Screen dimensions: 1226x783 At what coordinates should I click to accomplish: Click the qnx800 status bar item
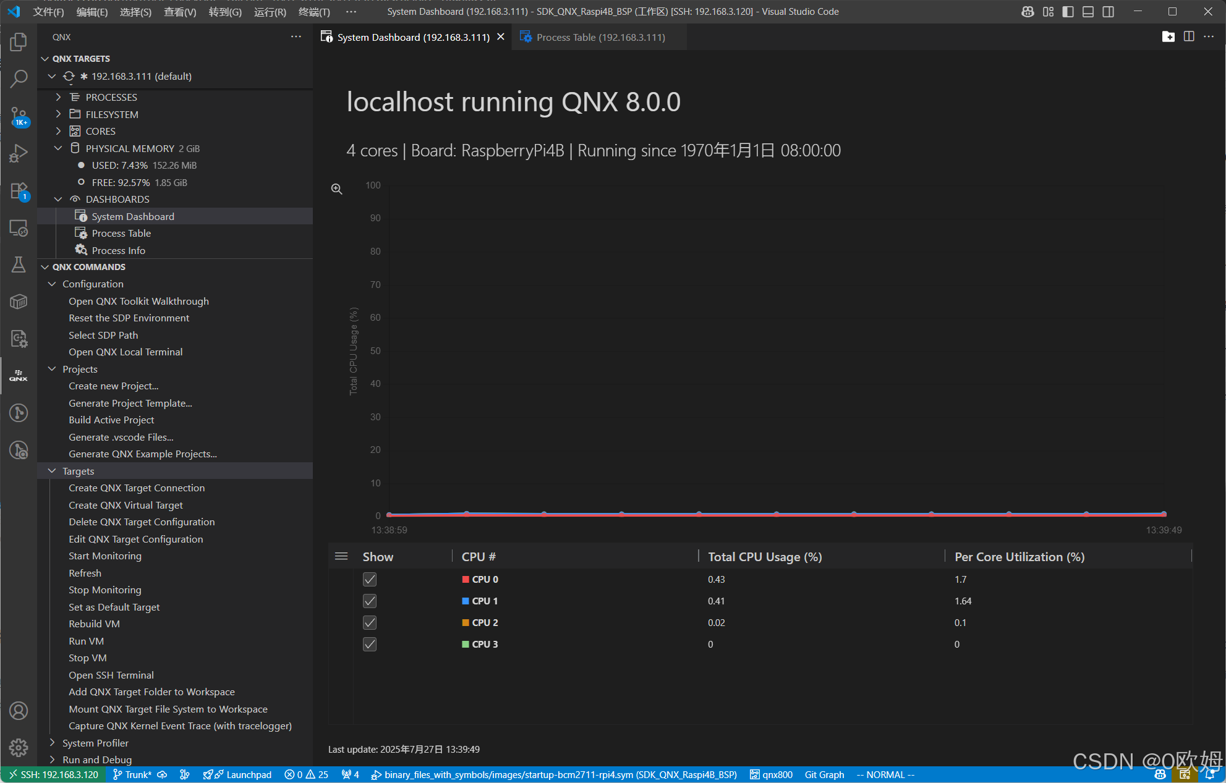(771, 774)
